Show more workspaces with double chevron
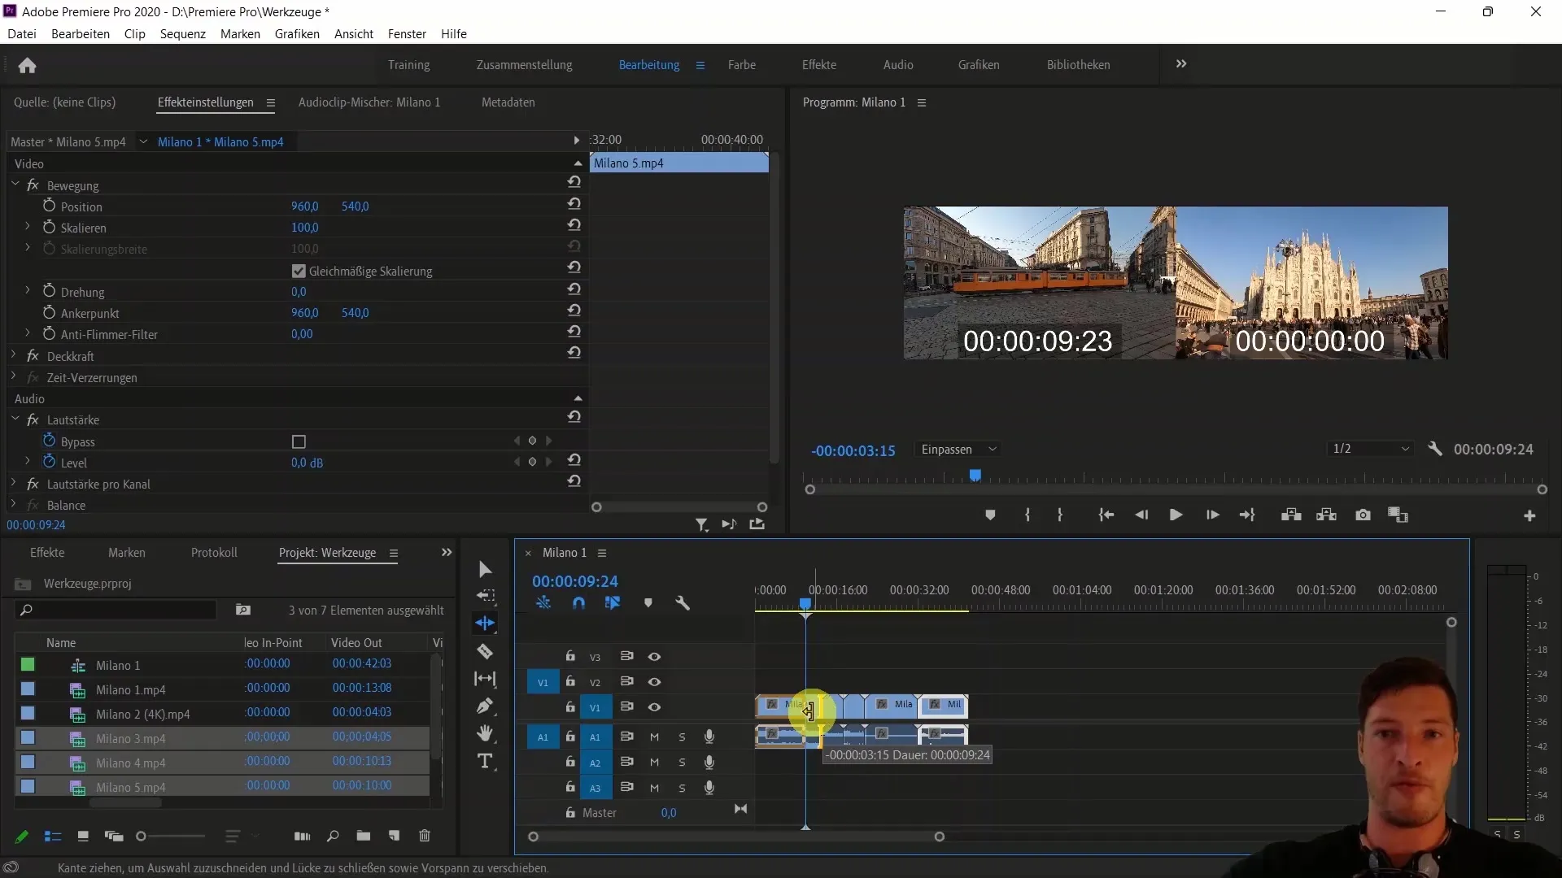This screenshot has height=878, width=1562. click(x=1181, y=63)
